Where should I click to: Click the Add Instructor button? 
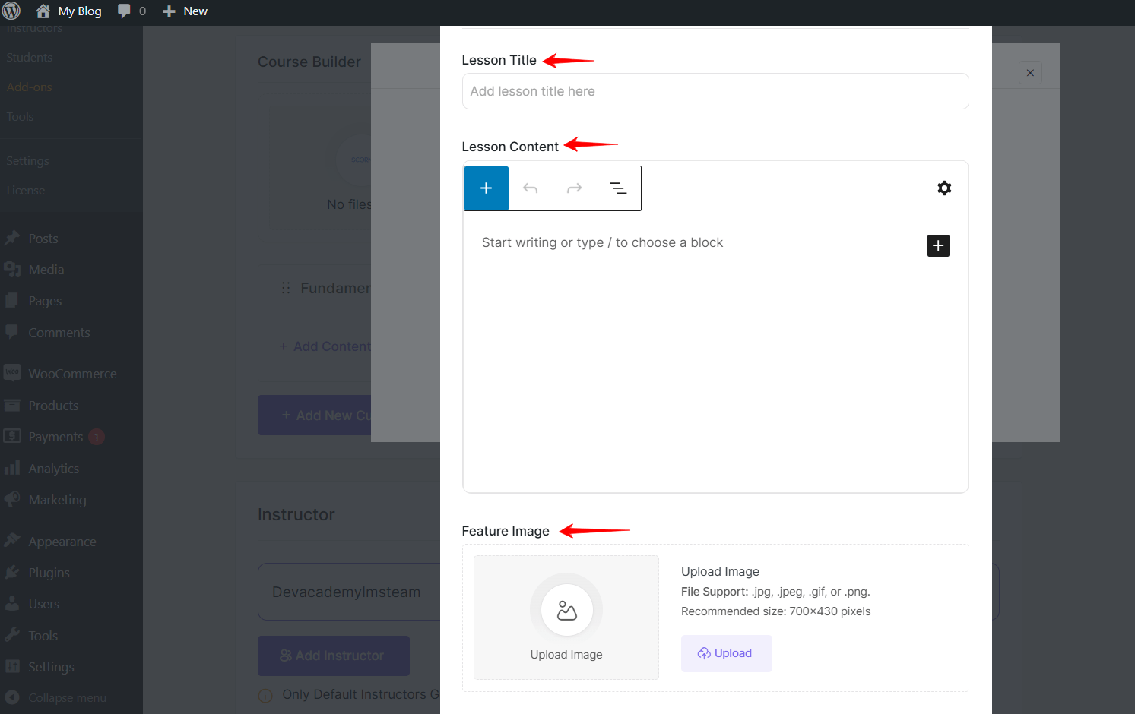click(333, 655)
